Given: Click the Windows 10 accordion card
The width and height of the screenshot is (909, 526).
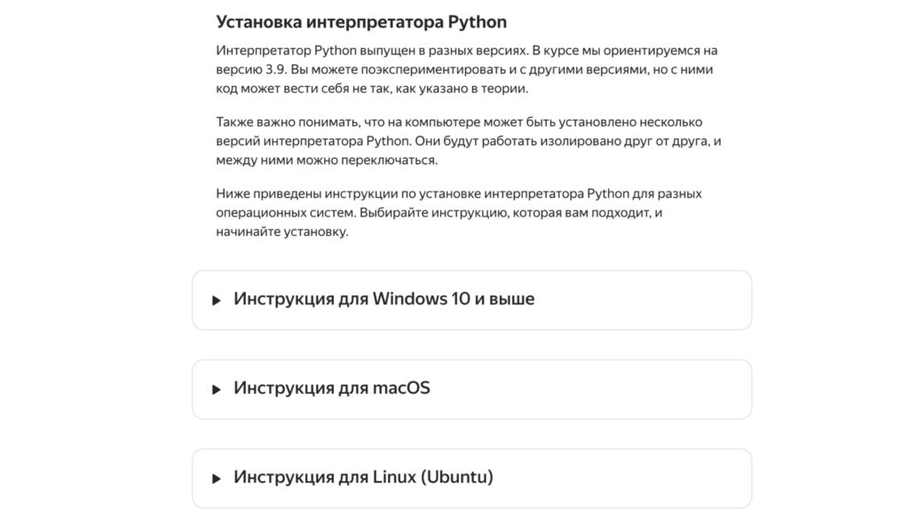Looking at the screenshot, I should (470, 300).
